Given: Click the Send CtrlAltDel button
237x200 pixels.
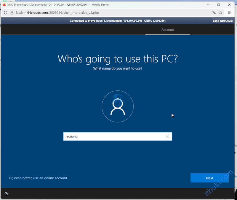Looking at the screenshot, I should tap(222, 21).
